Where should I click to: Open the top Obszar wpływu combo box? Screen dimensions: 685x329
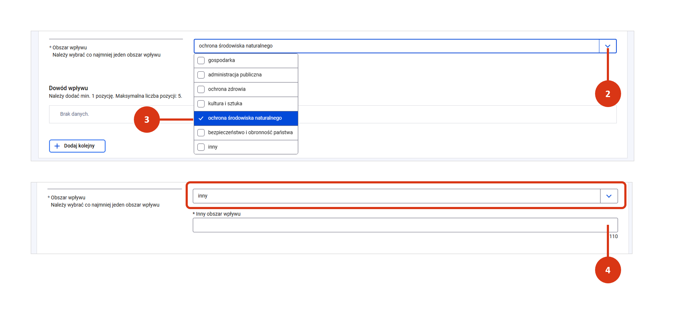pos(396,46)
